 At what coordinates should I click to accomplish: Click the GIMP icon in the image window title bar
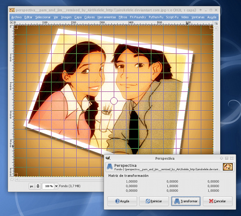(x=12, y=10)
